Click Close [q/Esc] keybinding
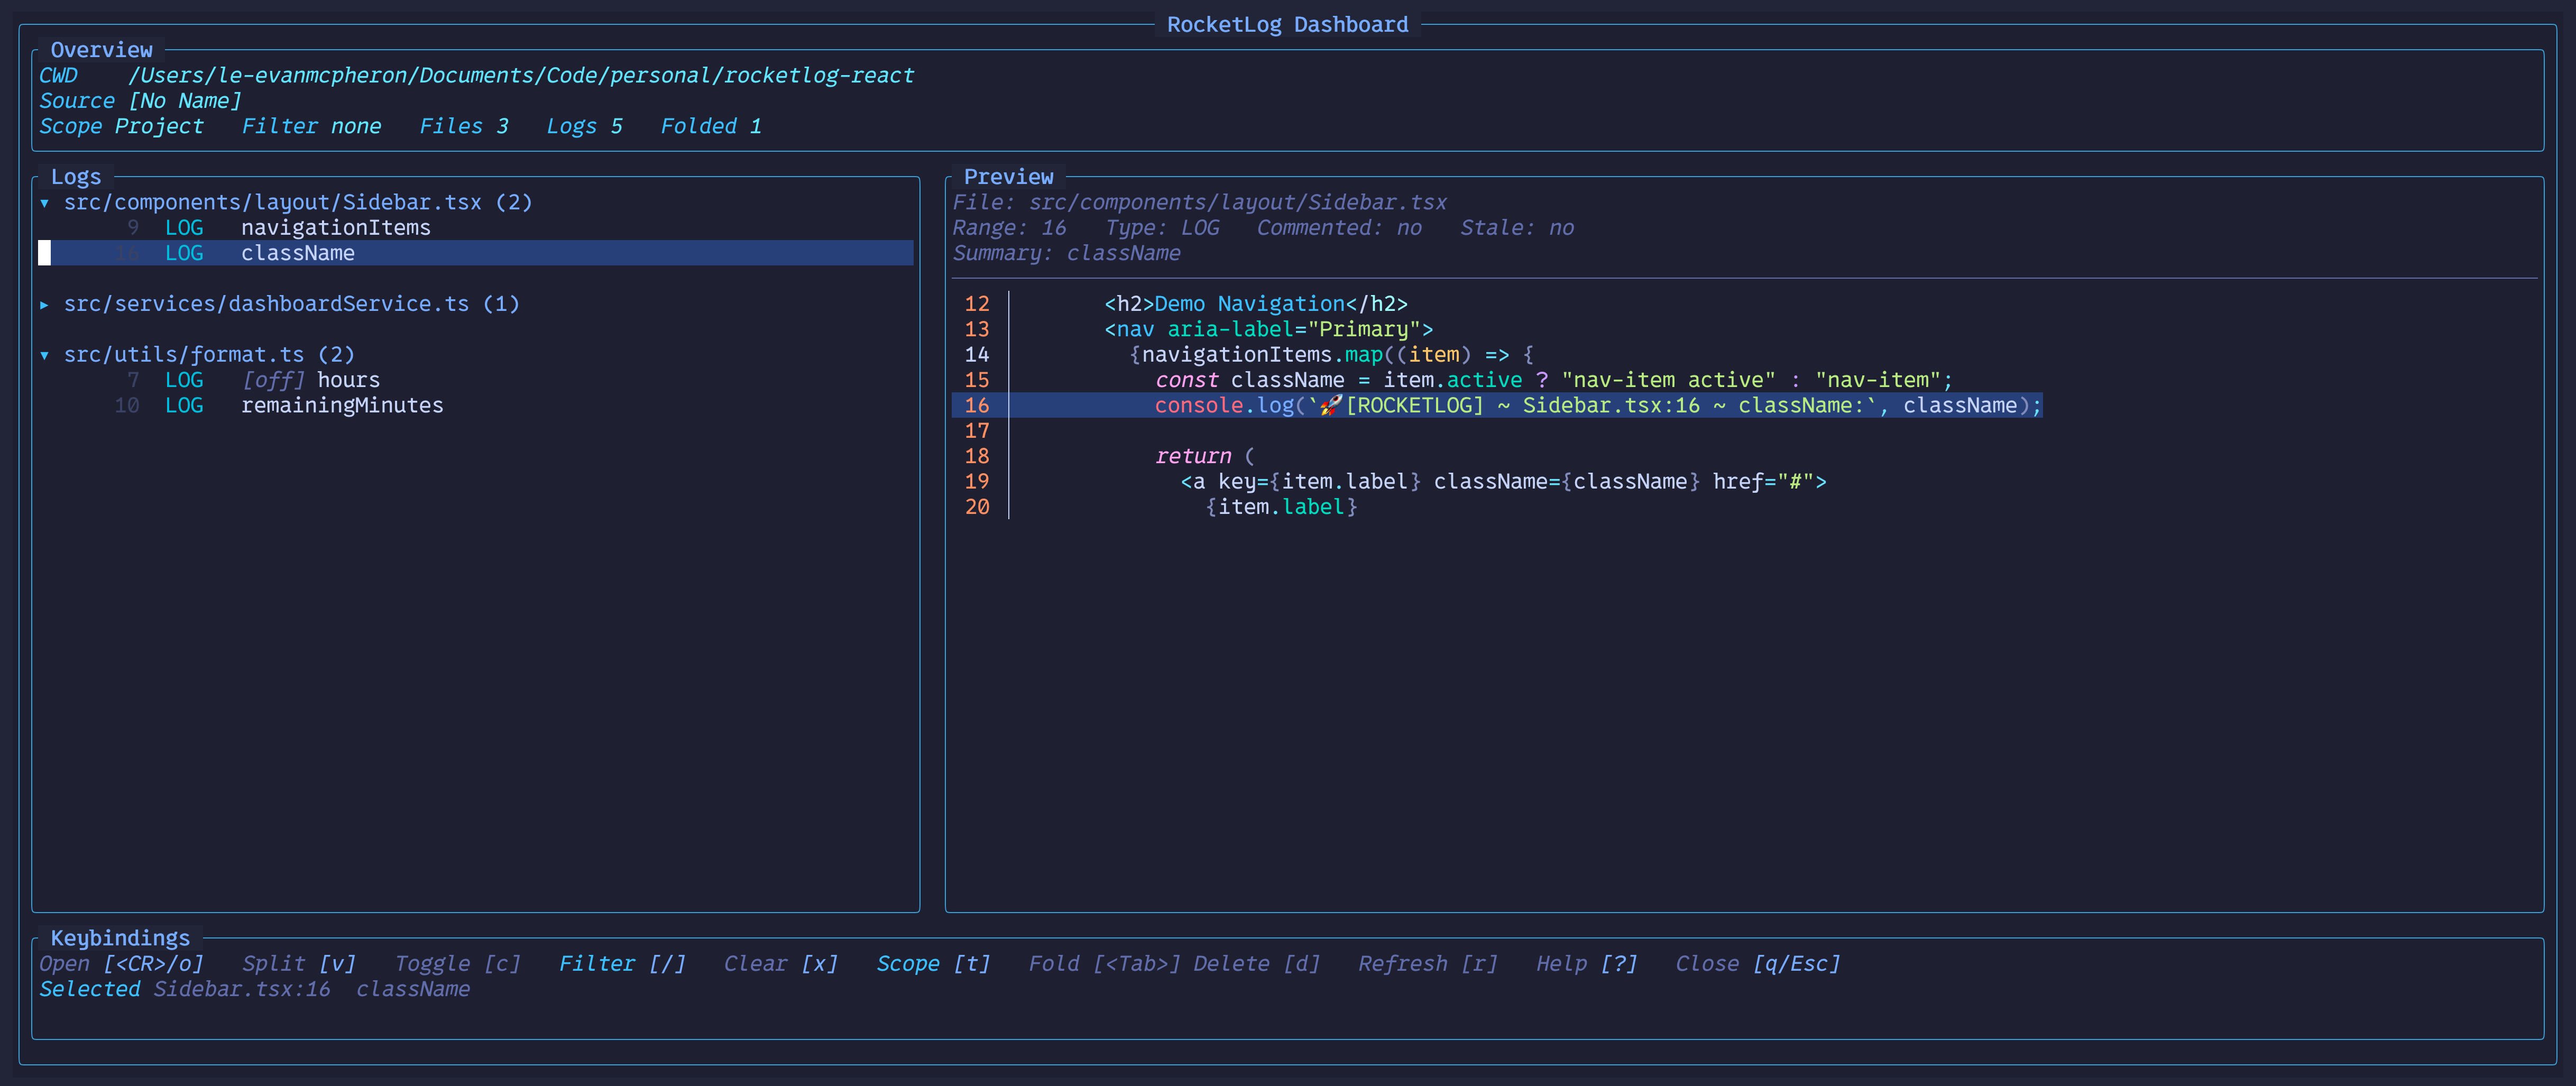The image size is (2576, 1086). click(1757, 964)
